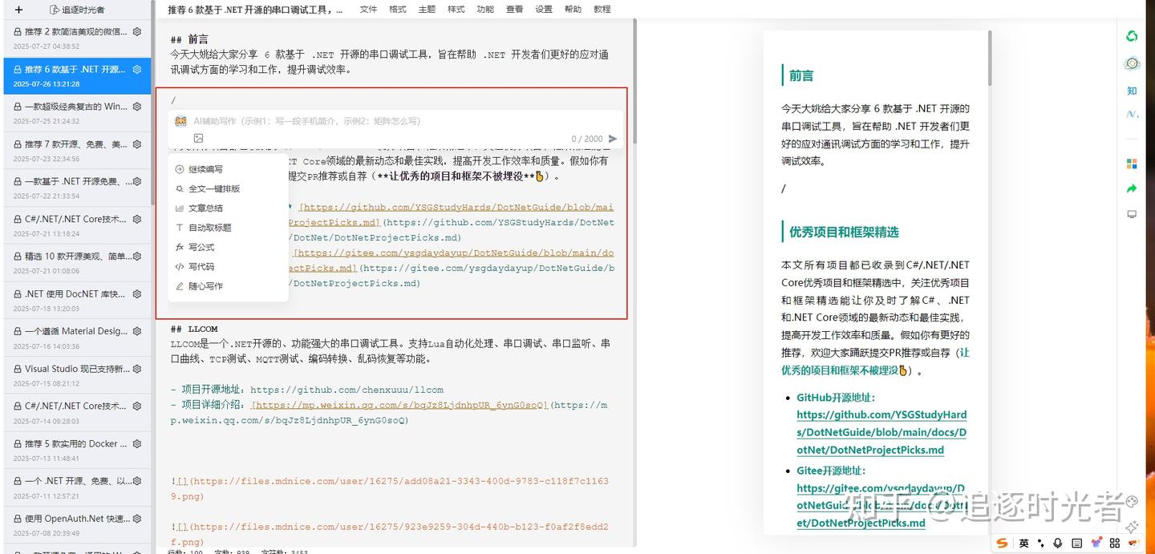Click the palette icon near bottom right
The width and height of the screenshot is (1155, 554).
pos(1097,543)
